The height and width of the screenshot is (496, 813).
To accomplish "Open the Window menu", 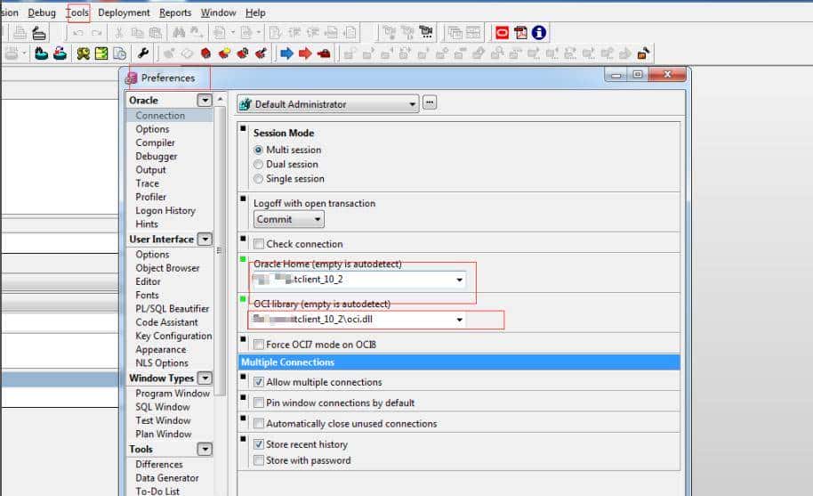I will coord(218,12).
